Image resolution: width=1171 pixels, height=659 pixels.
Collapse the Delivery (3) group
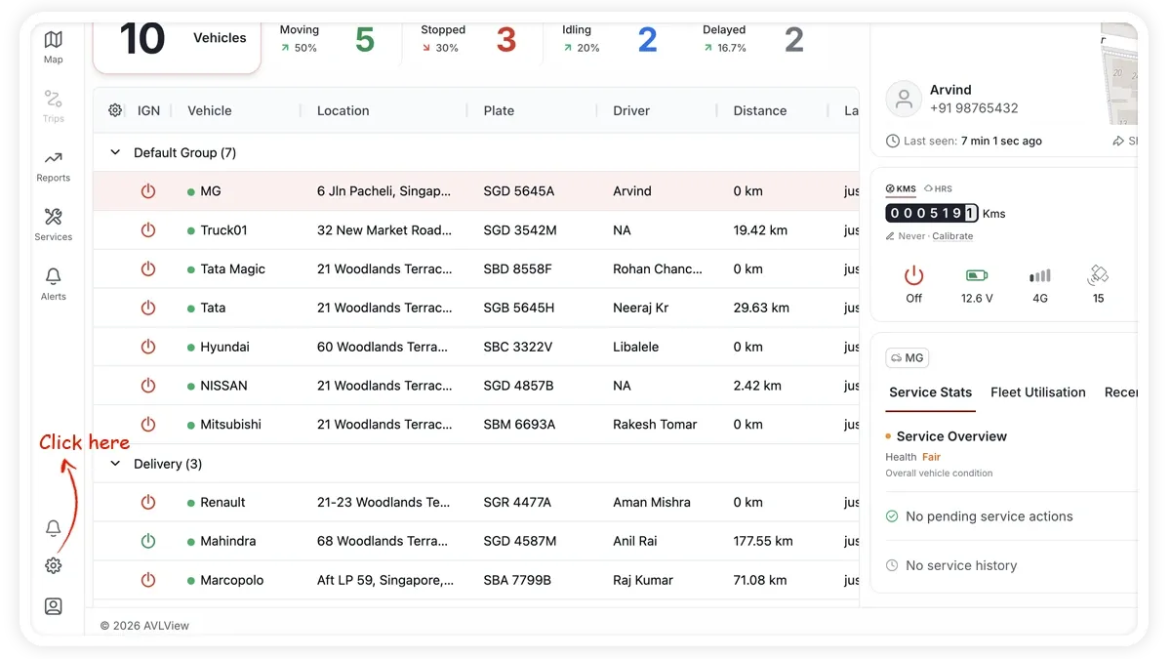point(115,464)
